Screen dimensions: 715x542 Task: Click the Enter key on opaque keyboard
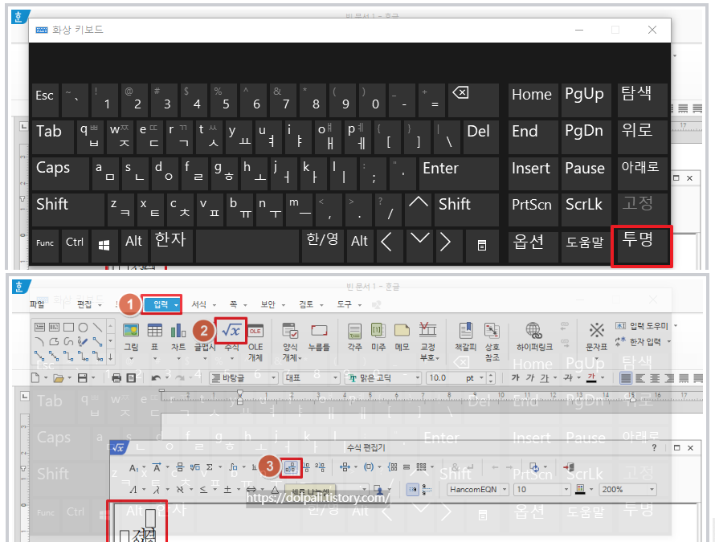[459, 173]
